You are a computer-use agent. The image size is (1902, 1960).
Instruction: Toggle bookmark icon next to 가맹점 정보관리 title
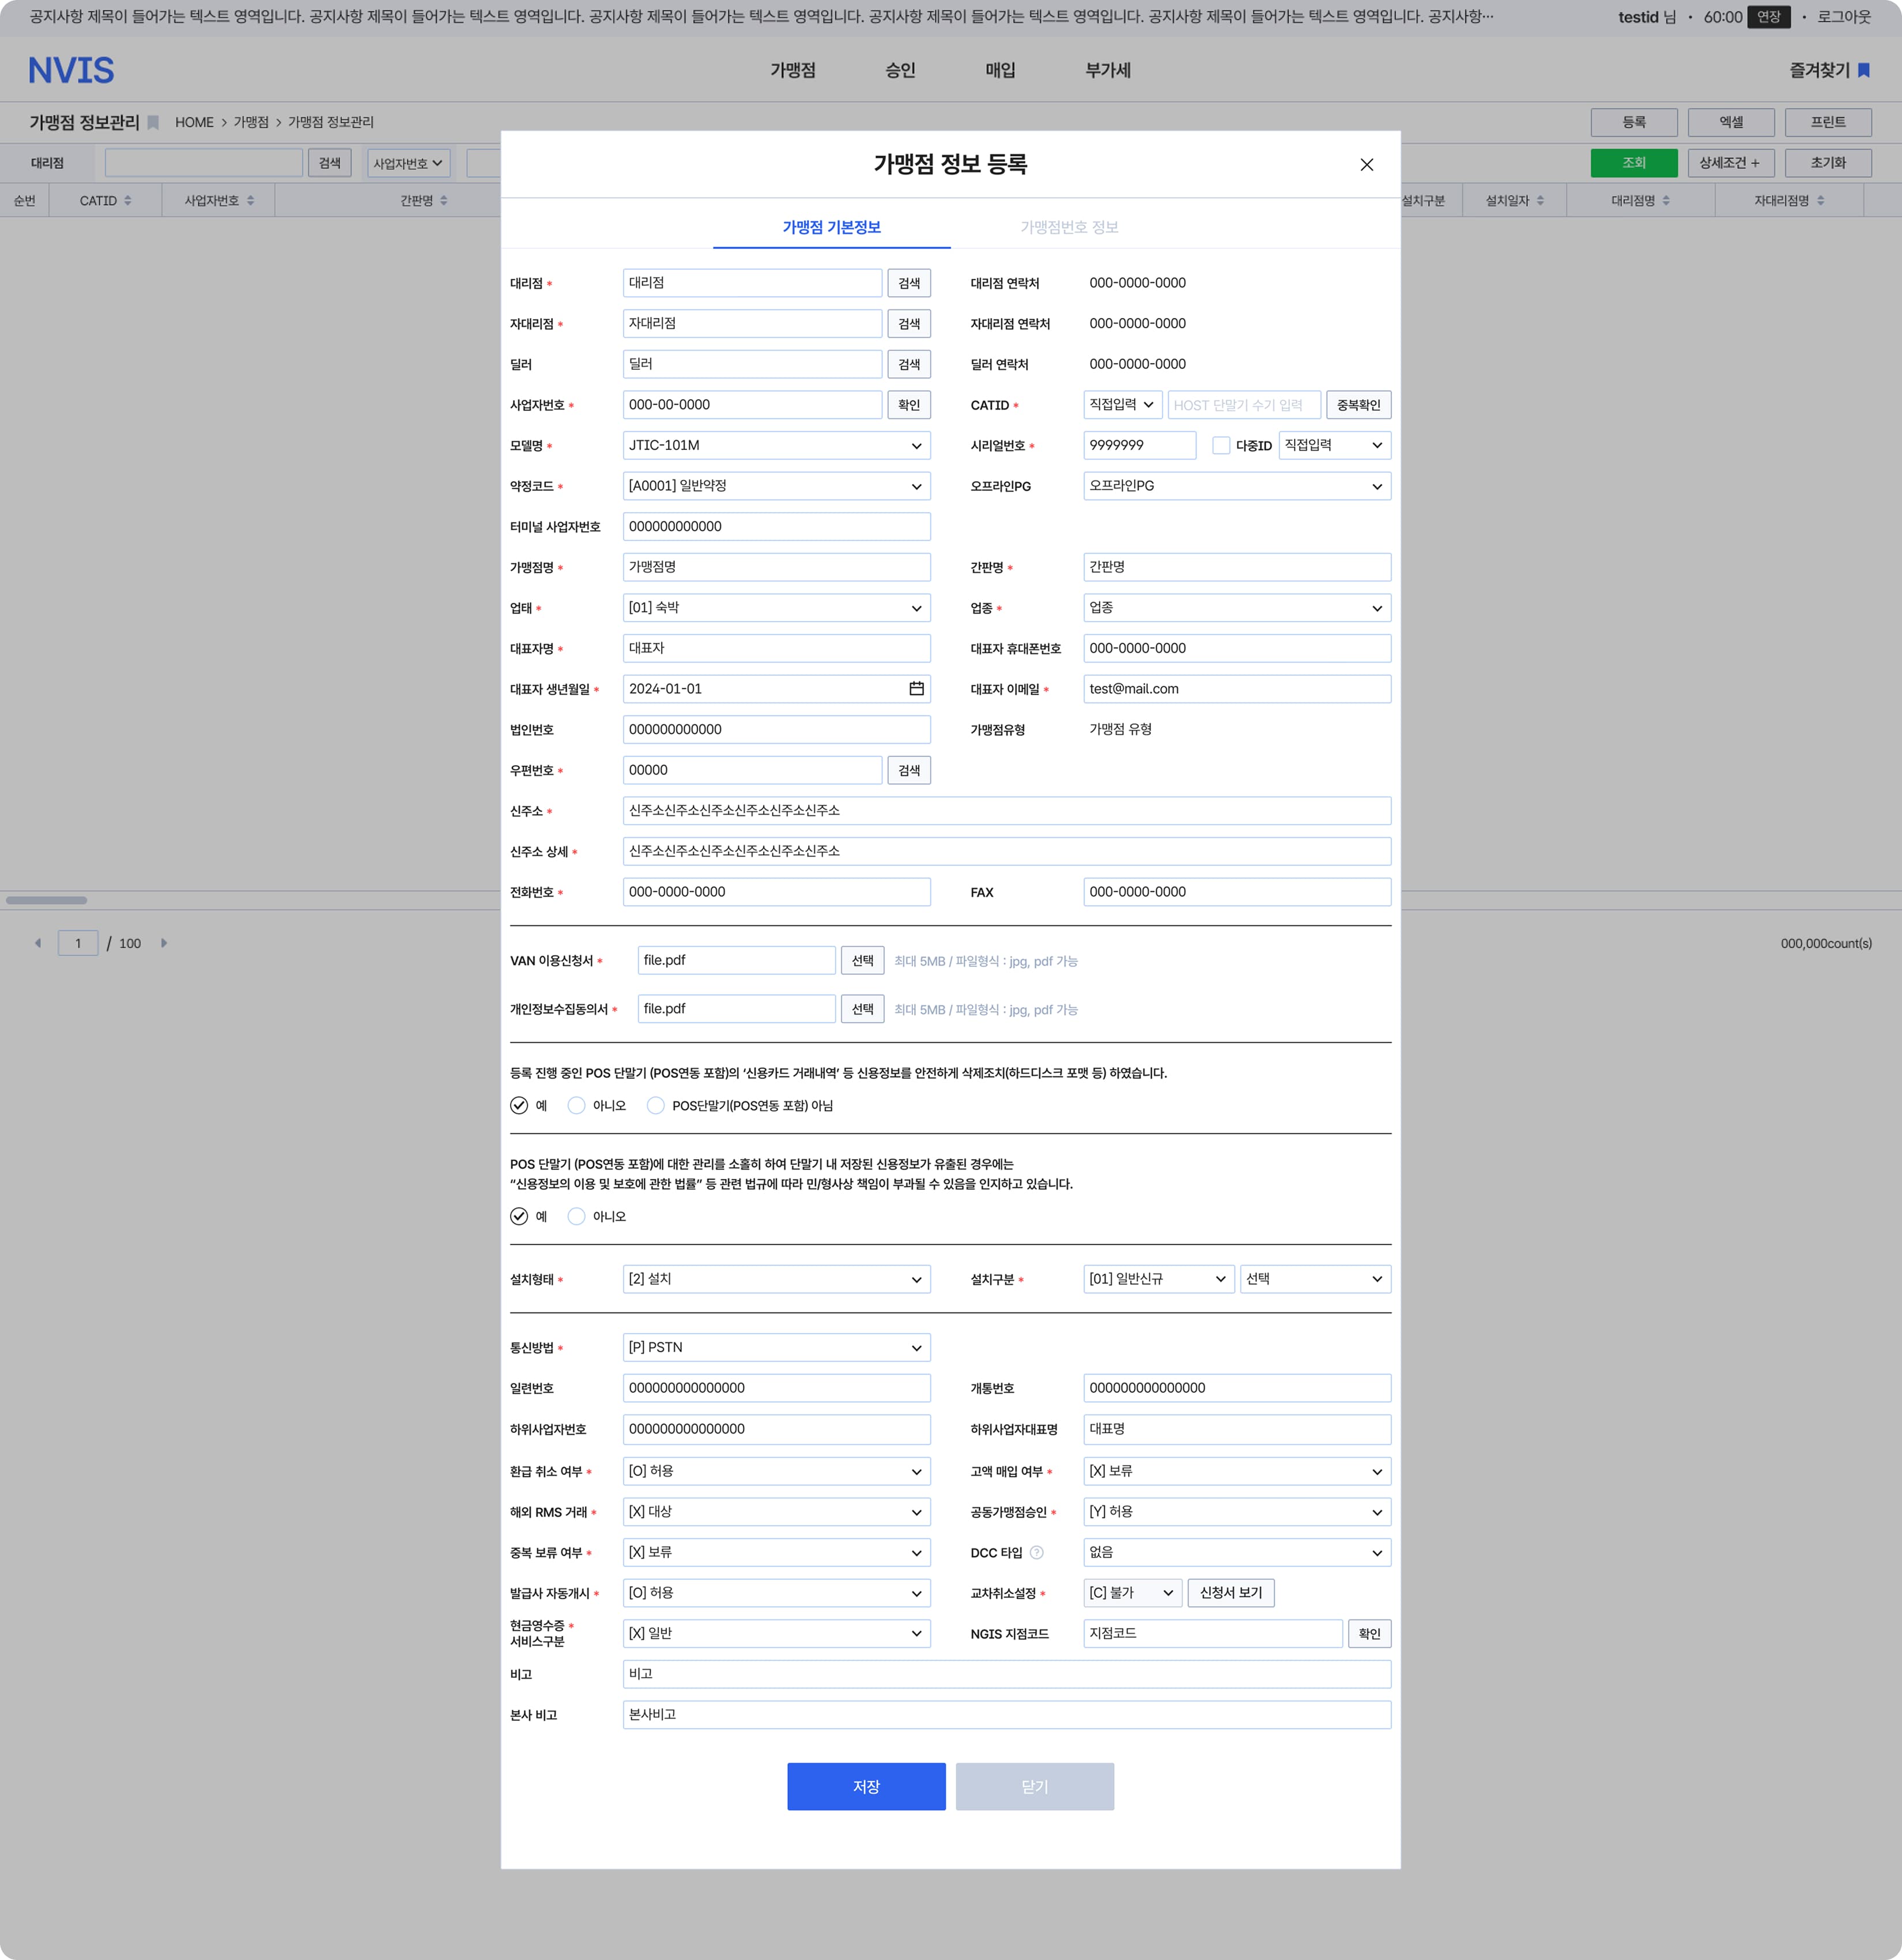(153, 122)
